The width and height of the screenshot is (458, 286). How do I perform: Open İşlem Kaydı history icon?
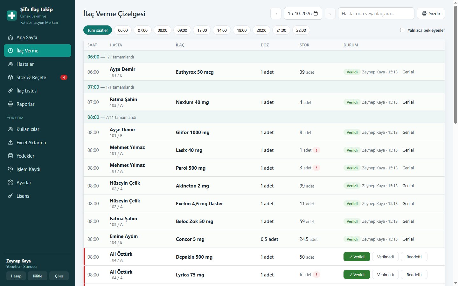pos(10,169)
